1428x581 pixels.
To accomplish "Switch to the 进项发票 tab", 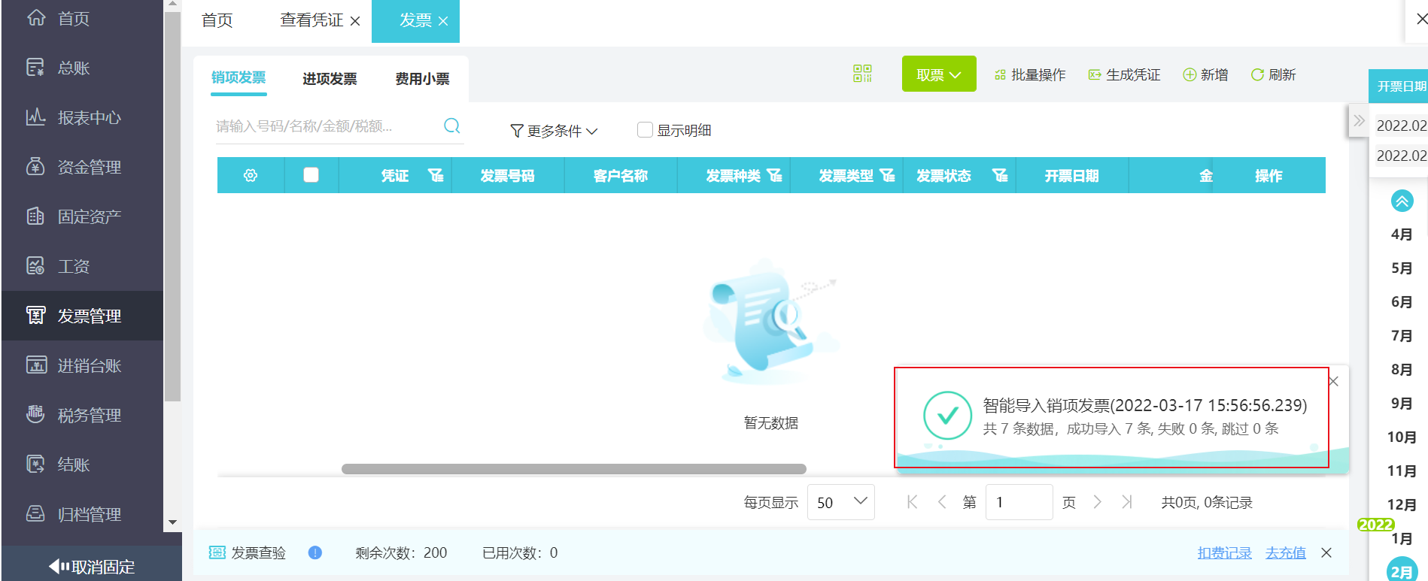I will [330, 78].
